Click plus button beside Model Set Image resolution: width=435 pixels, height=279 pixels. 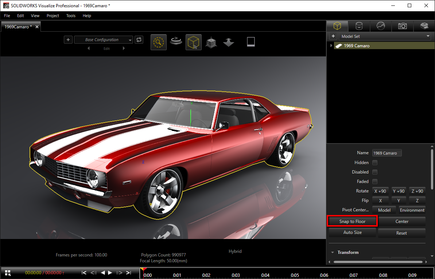tap(333, 36)
